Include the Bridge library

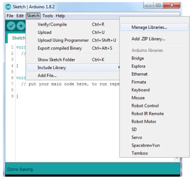[154, 58]
